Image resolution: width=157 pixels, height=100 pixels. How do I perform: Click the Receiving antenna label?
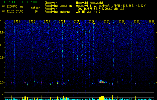point(57,12)
